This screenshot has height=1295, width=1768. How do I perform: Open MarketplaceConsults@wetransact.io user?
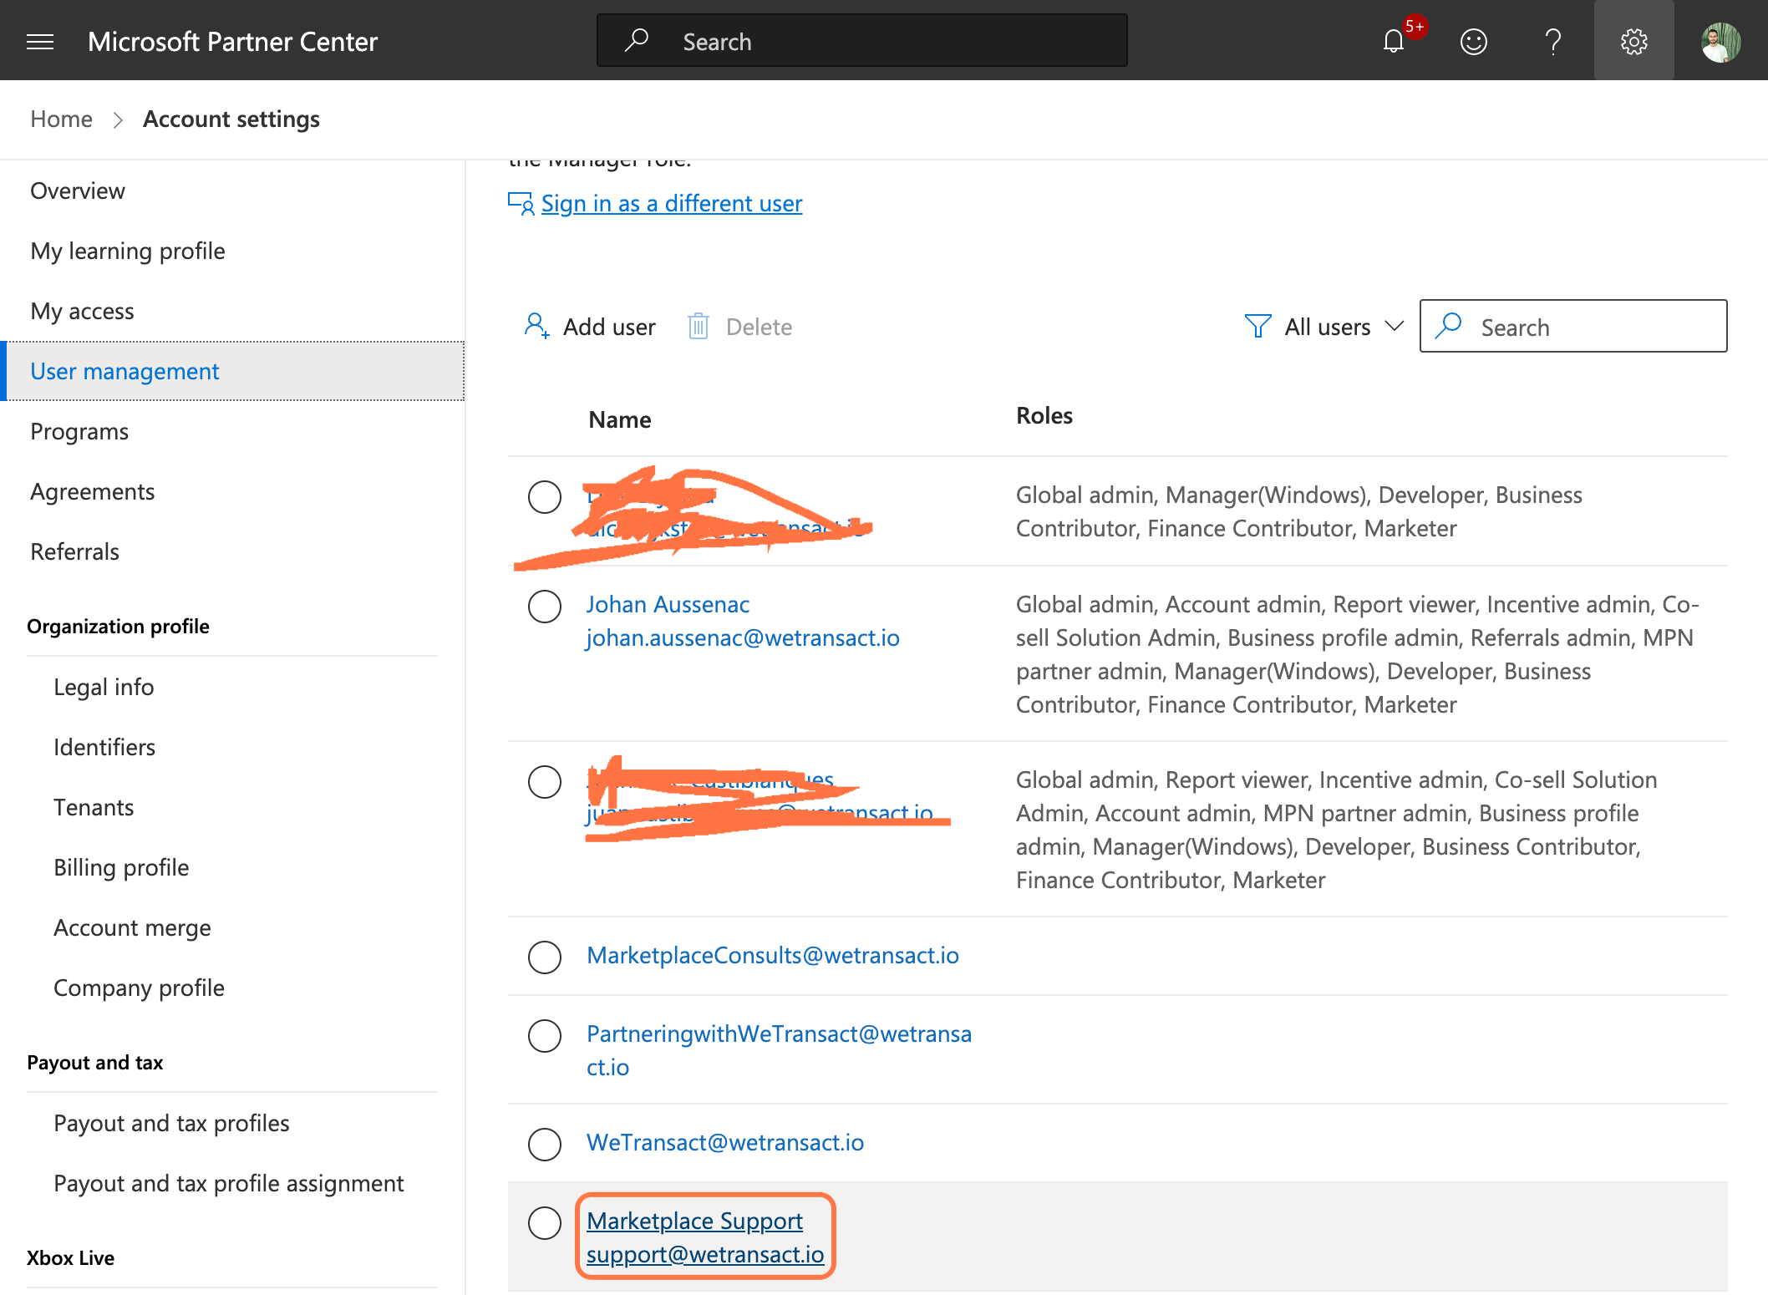[773, 955]
